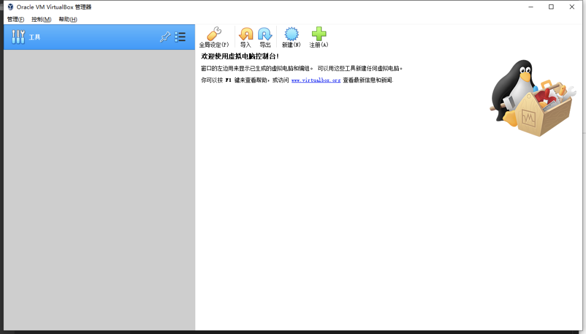Select the Tools wrench-and-screwdriver icon
The image size is (586, 334).
coord(18,37)
